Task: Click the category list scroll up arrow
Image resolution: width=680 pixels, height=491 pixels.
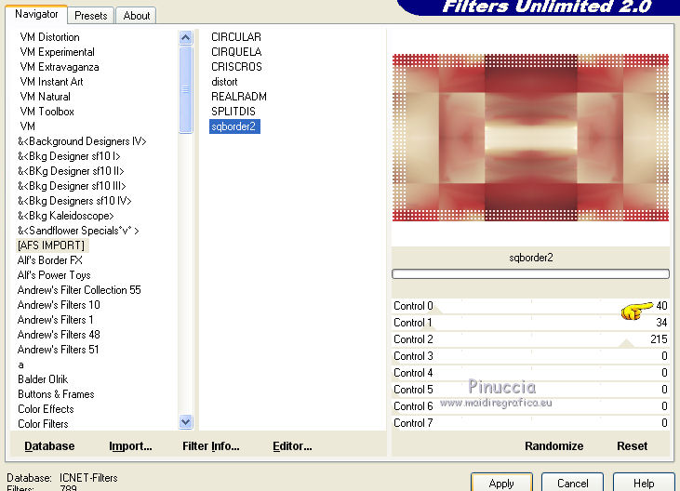Action: pyautogui.click(x=186, y=38)
